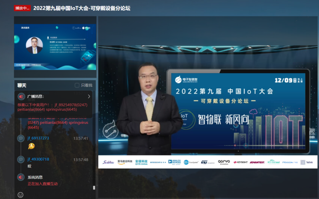Click the Telink sponsor logo
The image size is (319, 199).
307,162
